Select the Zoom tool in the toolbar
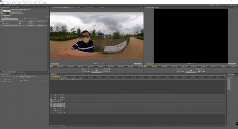The height and width of the screenshot is (129, 238). click(26, 5)
